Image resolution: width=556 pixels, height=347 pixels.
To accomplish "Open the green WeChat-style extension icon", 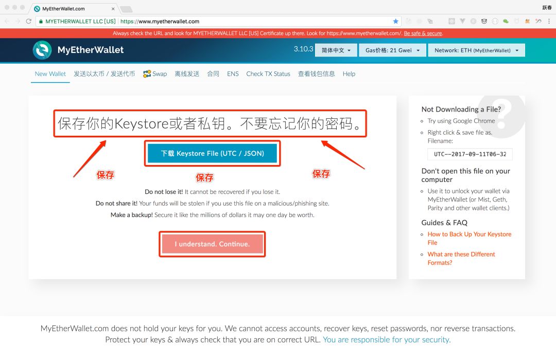I will click(506, 21).
